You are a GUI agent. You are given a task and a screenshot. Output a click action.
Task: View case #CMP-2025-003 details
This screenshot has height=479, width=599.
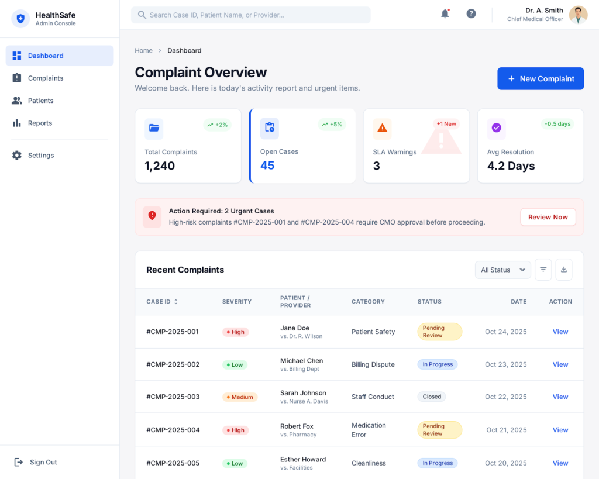coord(560,397)
